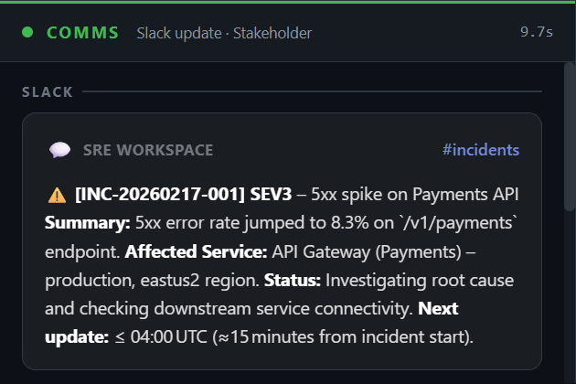Image resolution: width=576 pixels, height=384 pixels.
Task: Click the speech bubble Slack icon
Action: coord(59,150)
